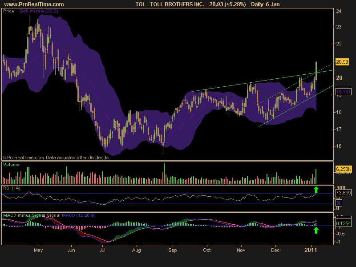Click the www.ProRealTime.com title text
The height and width of the screenshot is (267, 356).
coord(34,4)
